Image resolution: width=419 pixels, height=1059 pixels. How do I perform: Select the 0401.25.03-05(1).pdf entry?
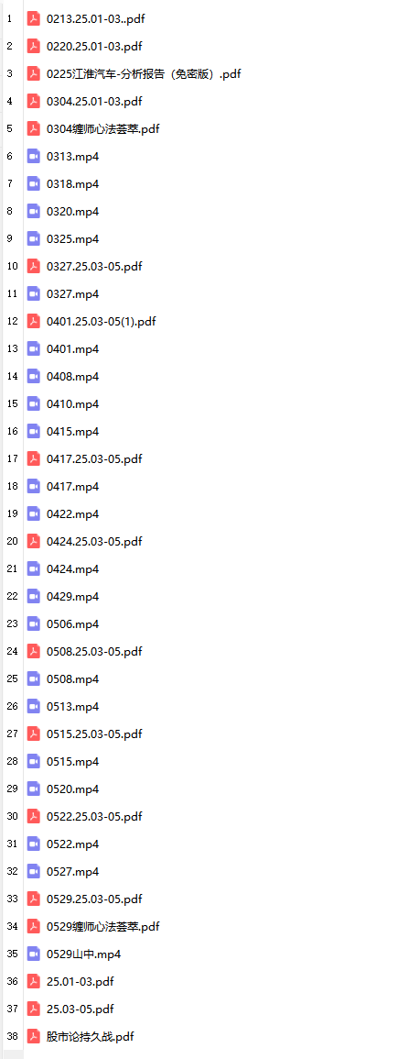point(101,322)
